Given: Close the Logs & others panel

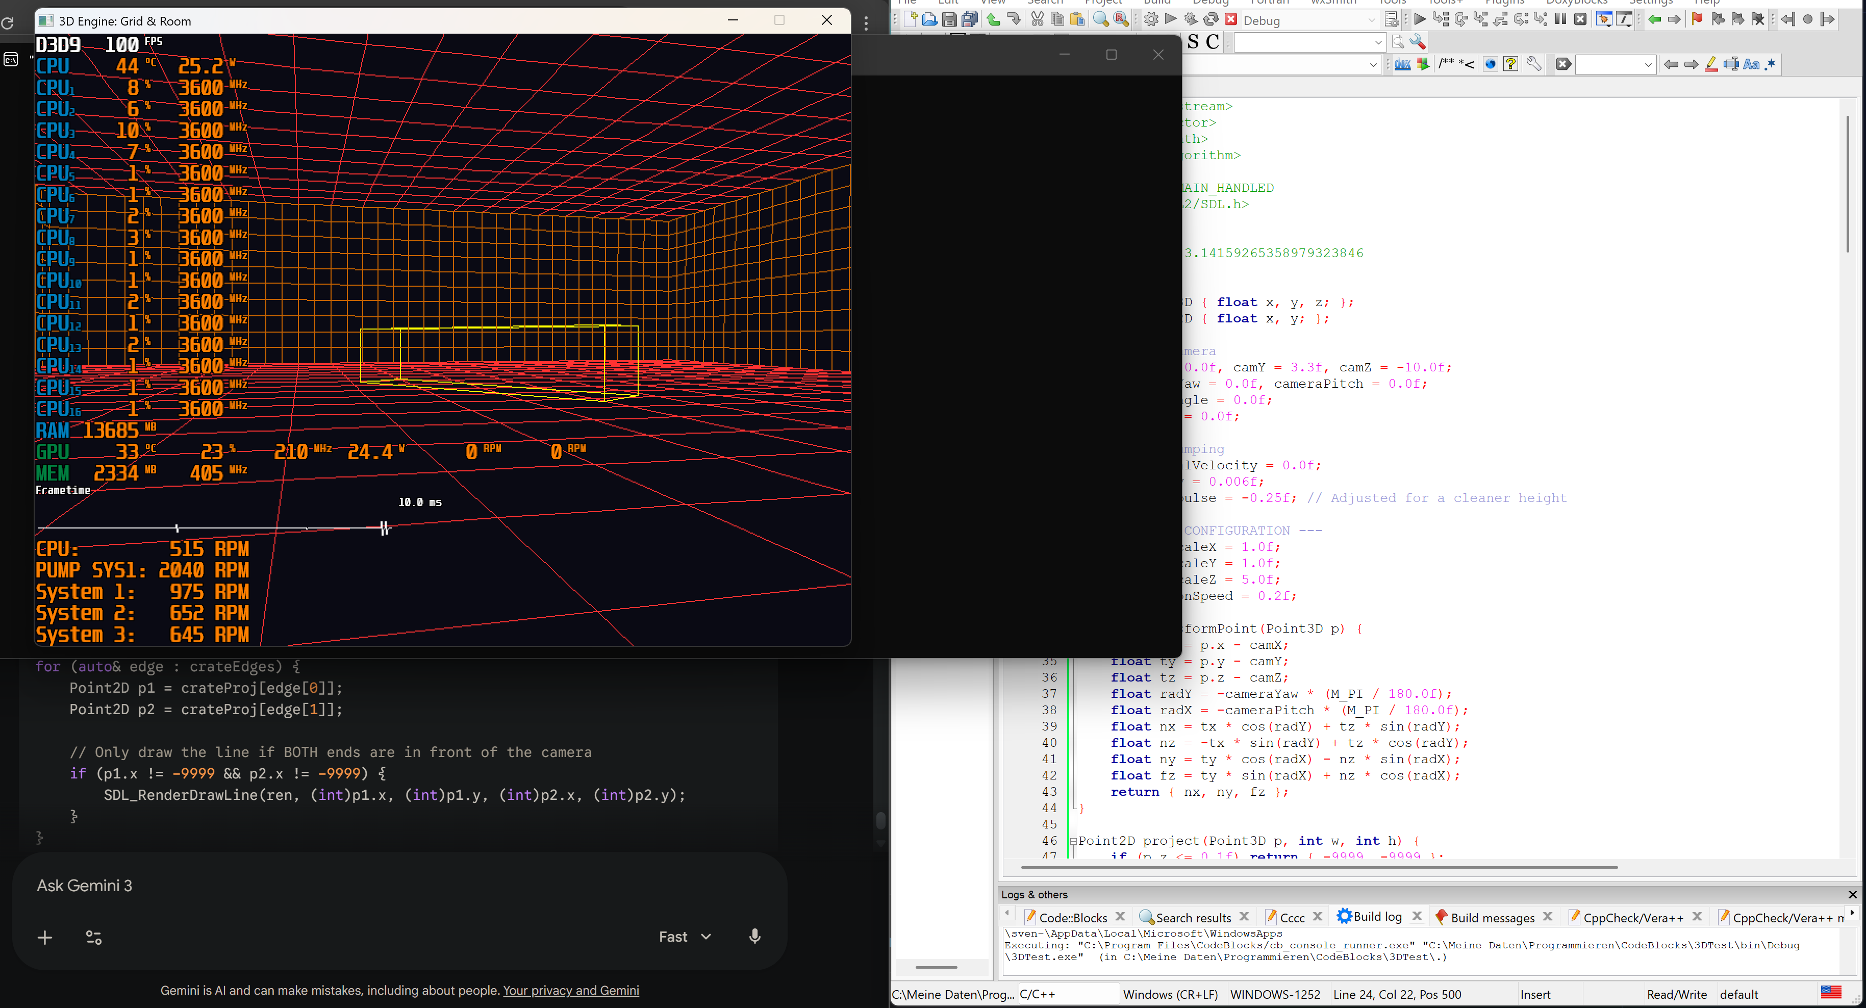Looking at the screenshot, I should pyautogui.click(x=1852, y=894).
